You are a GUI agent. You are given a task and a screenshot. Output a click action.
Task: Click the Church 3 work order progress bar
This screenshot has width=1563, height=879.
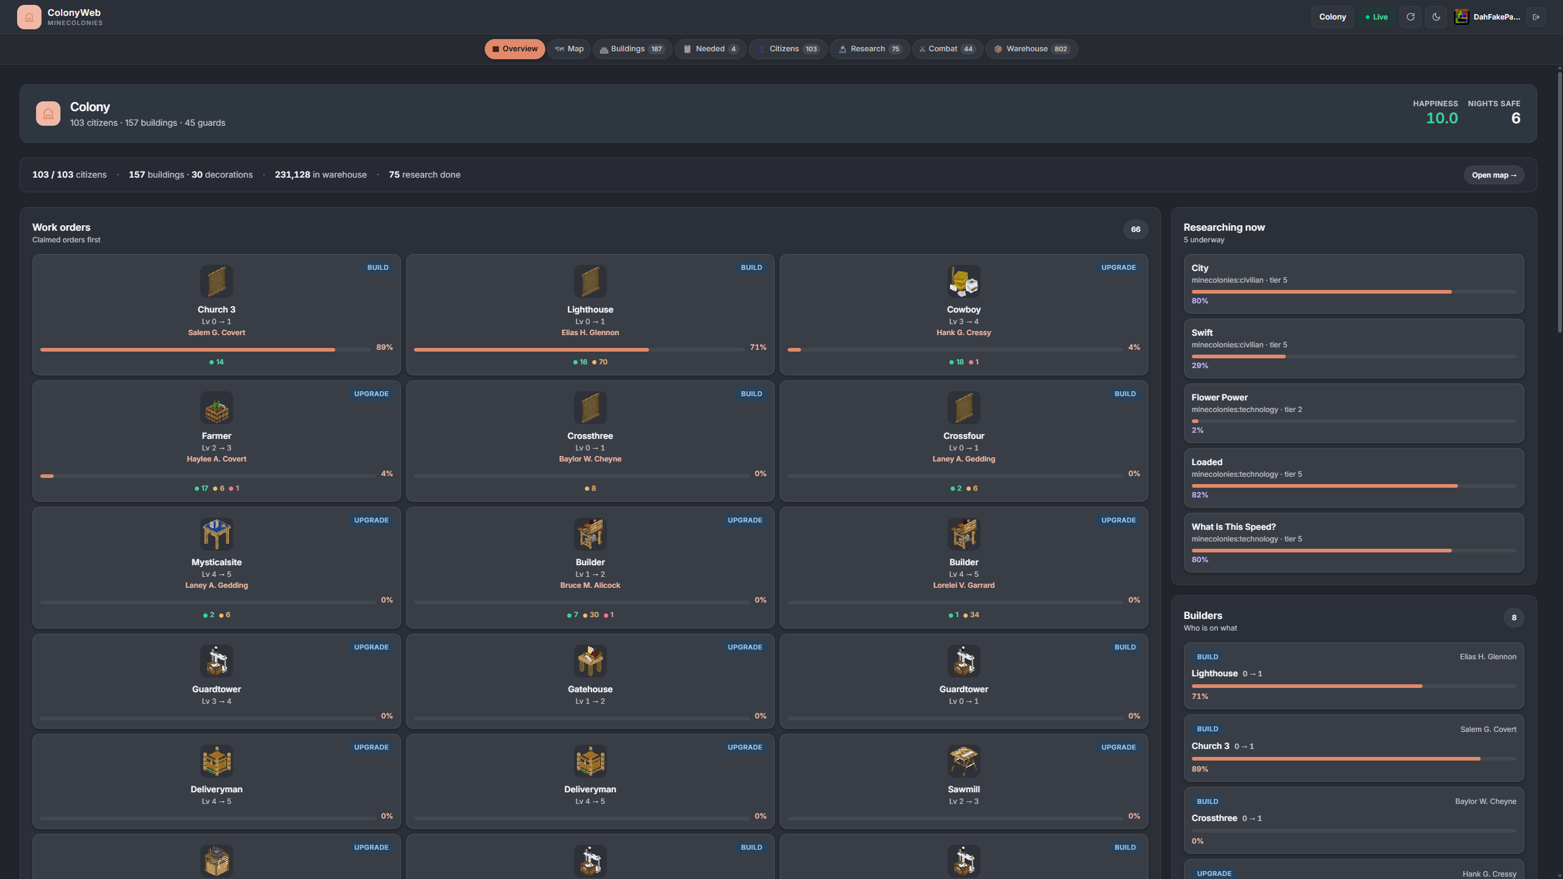[206, 350]
